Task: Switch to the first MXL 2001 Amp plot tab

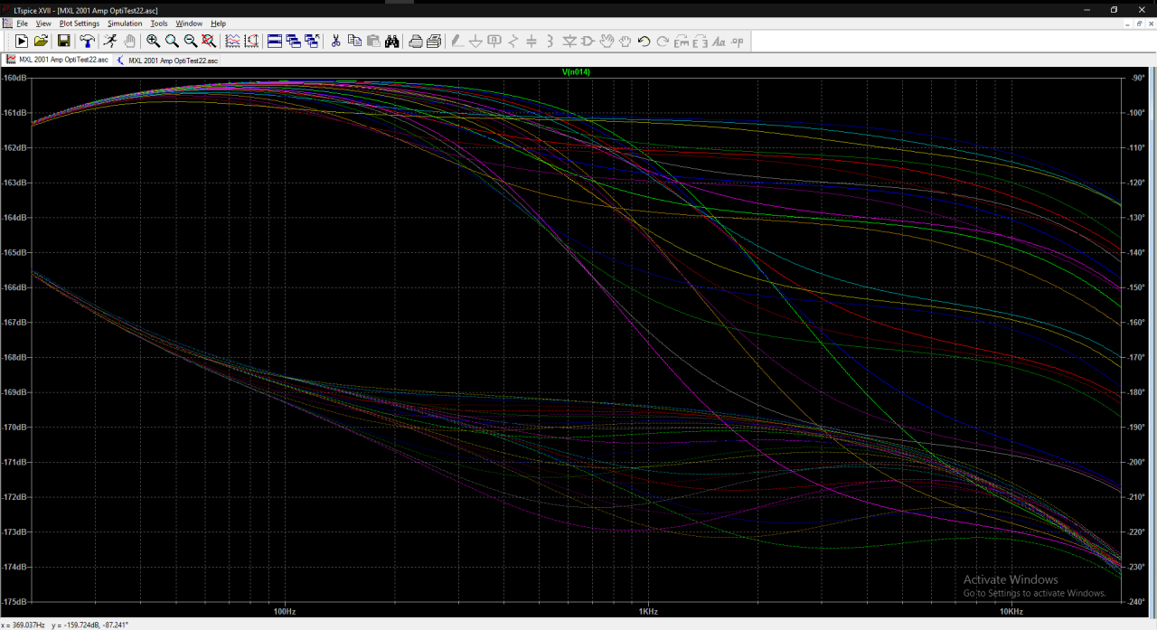Action: coord(57,60)
